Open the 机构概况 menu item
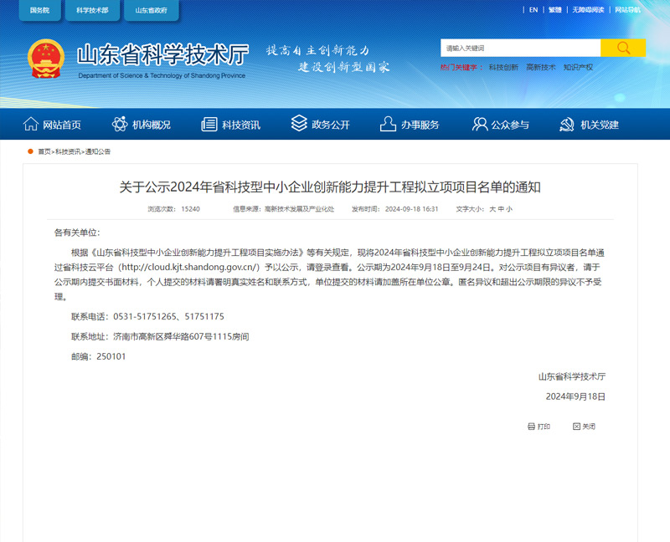This screenshot has width=670, height=542. click(x=152, y=125)
